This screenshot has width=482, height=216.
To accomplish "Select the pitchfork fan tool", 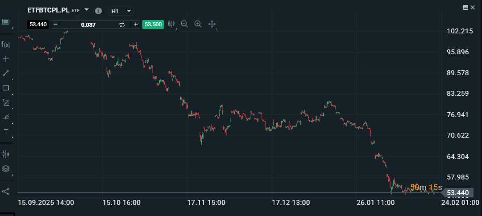I will pos(6,117).
